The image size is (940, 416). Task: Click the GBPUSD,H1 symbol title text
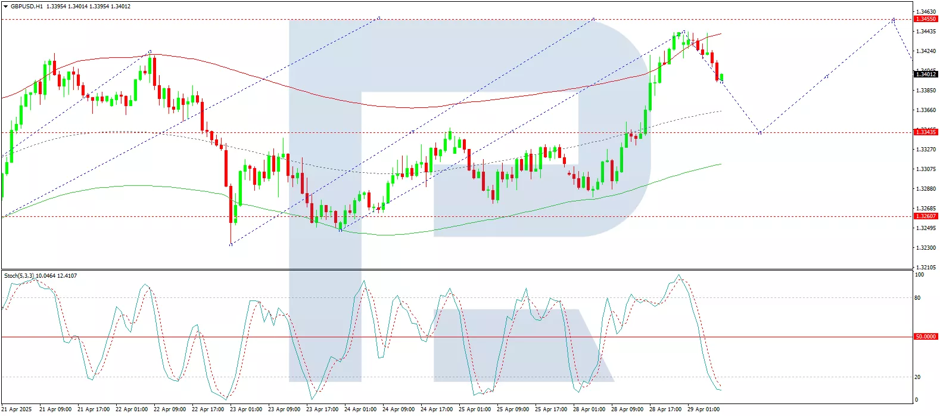tap(27, 7)
